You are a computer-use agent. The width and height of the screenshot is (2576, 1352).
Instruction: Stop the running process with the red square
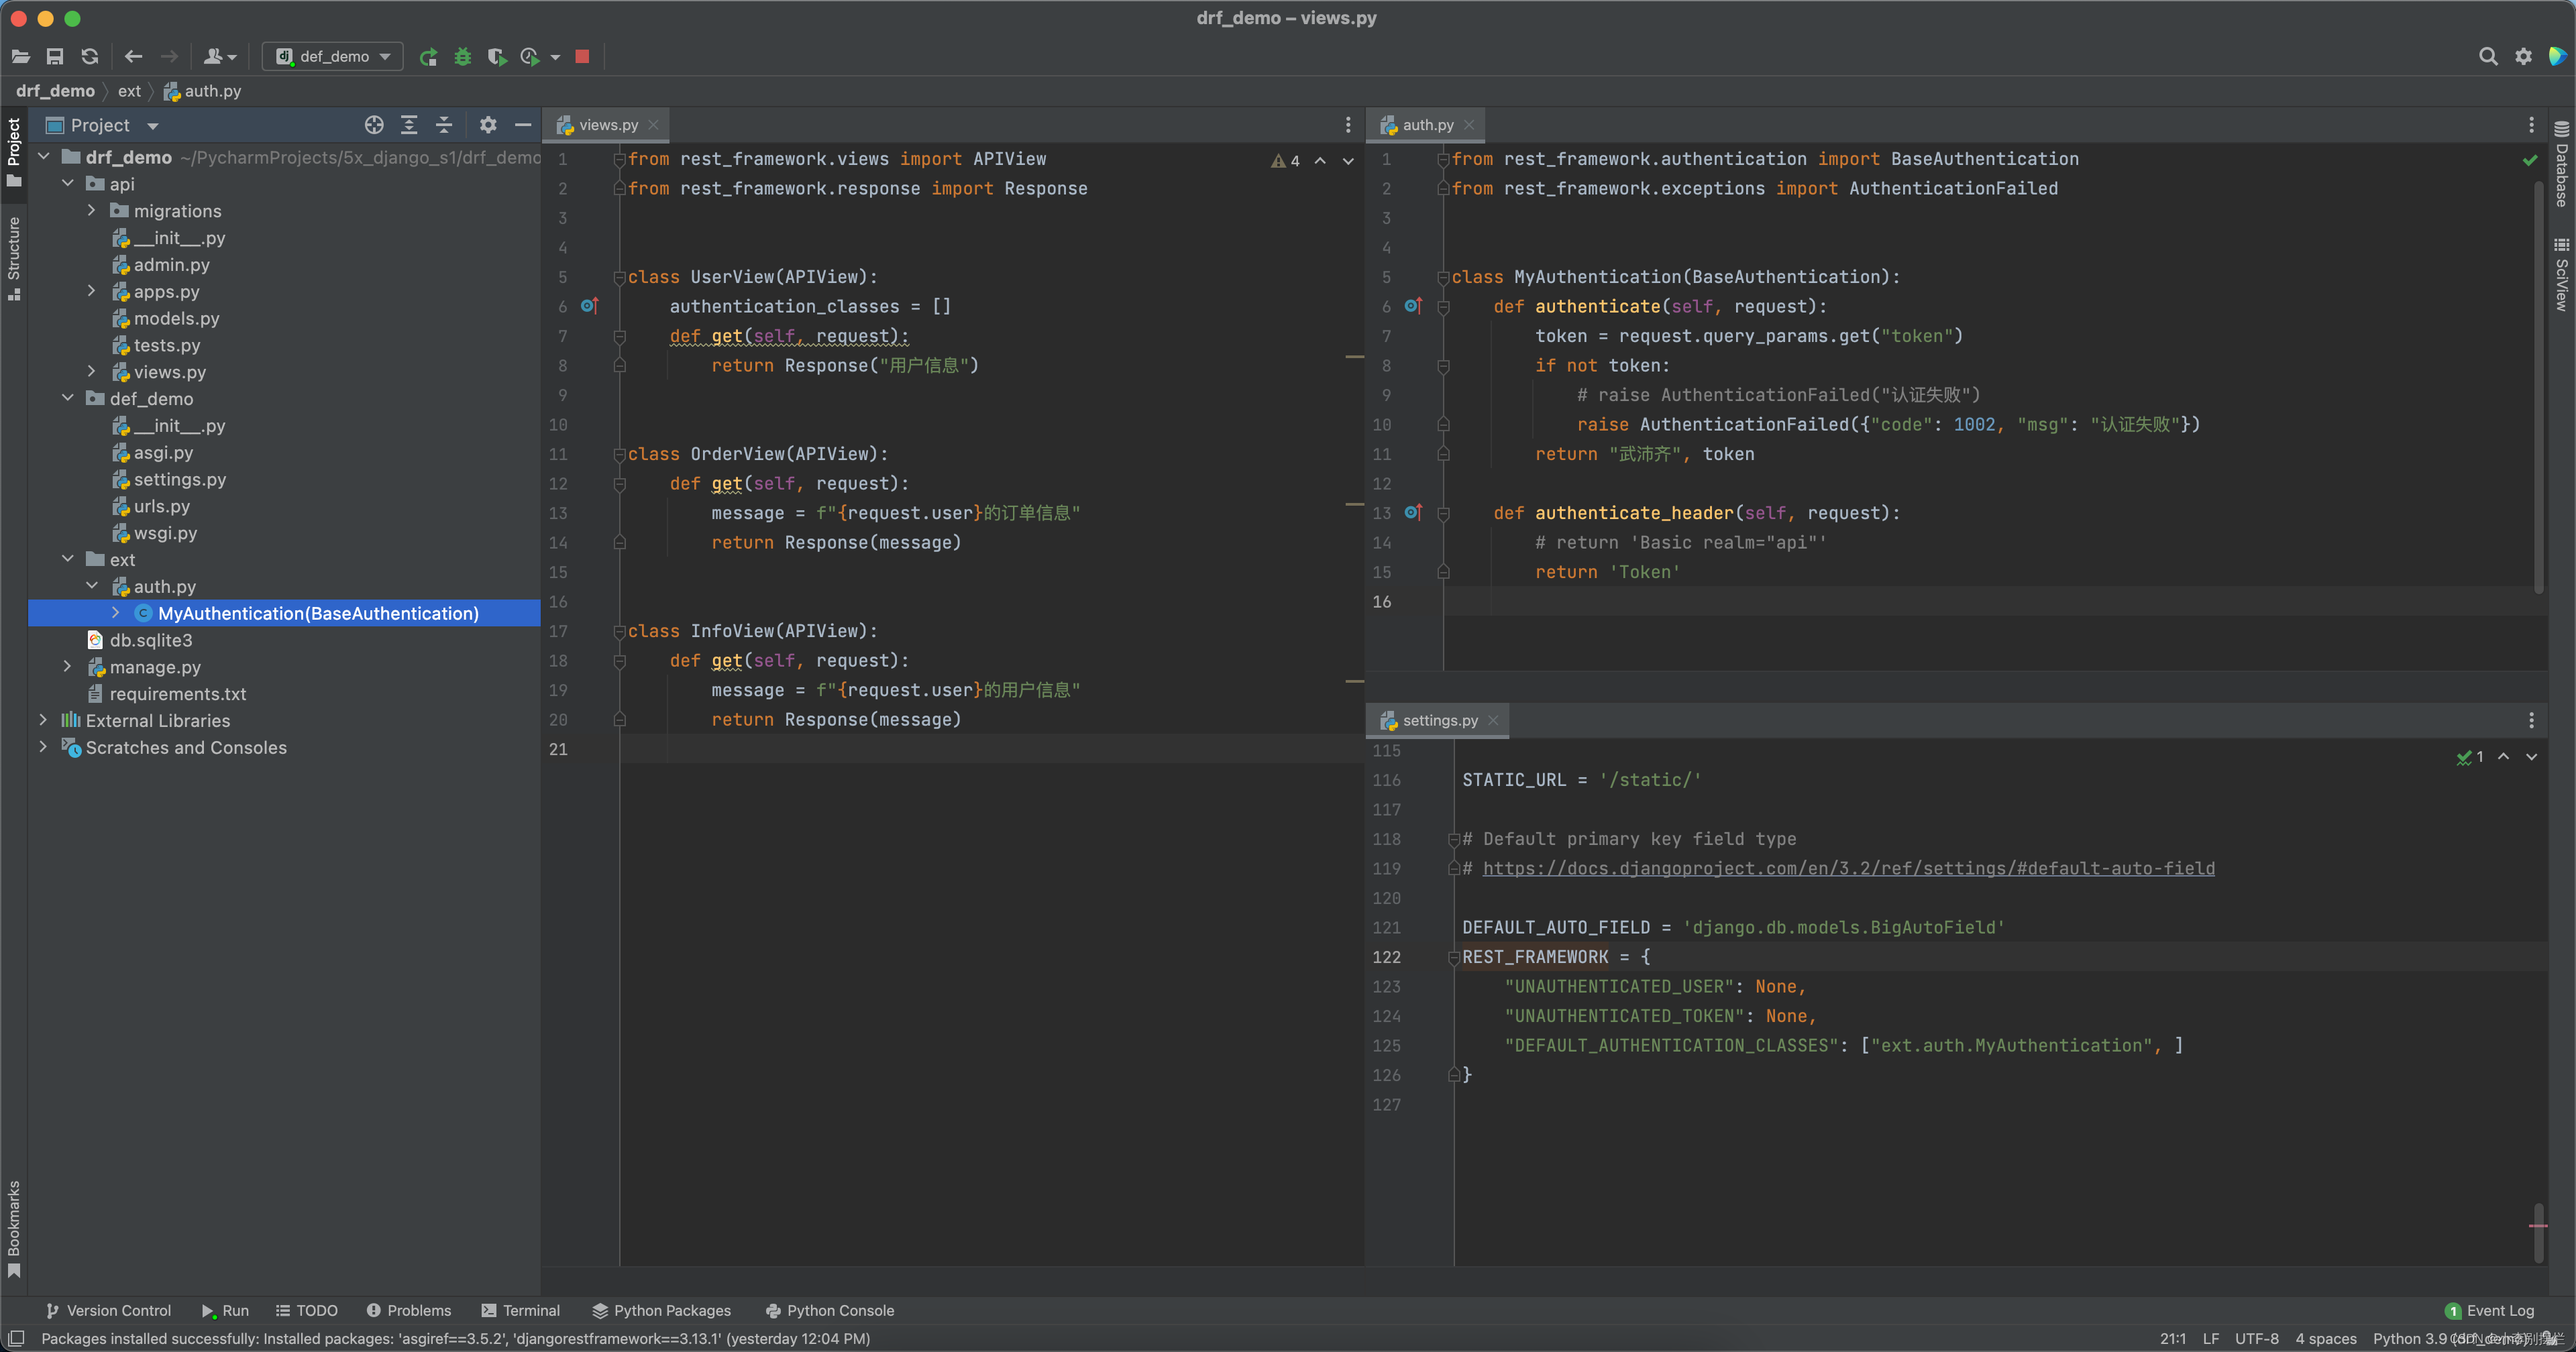582,57
